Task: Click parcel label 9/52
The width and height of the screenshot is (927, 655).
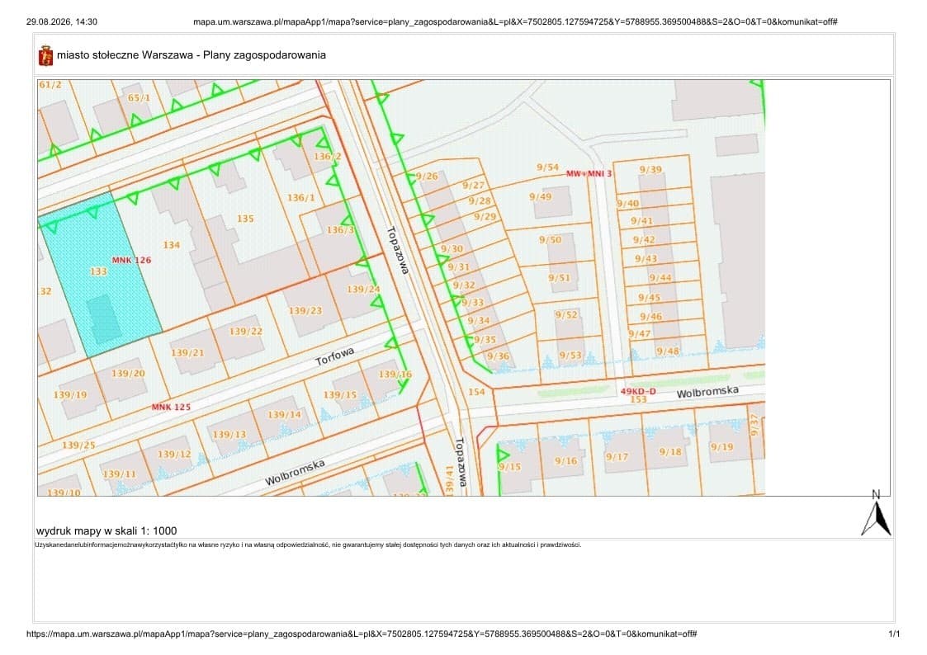Action: [x=566, y=315]
